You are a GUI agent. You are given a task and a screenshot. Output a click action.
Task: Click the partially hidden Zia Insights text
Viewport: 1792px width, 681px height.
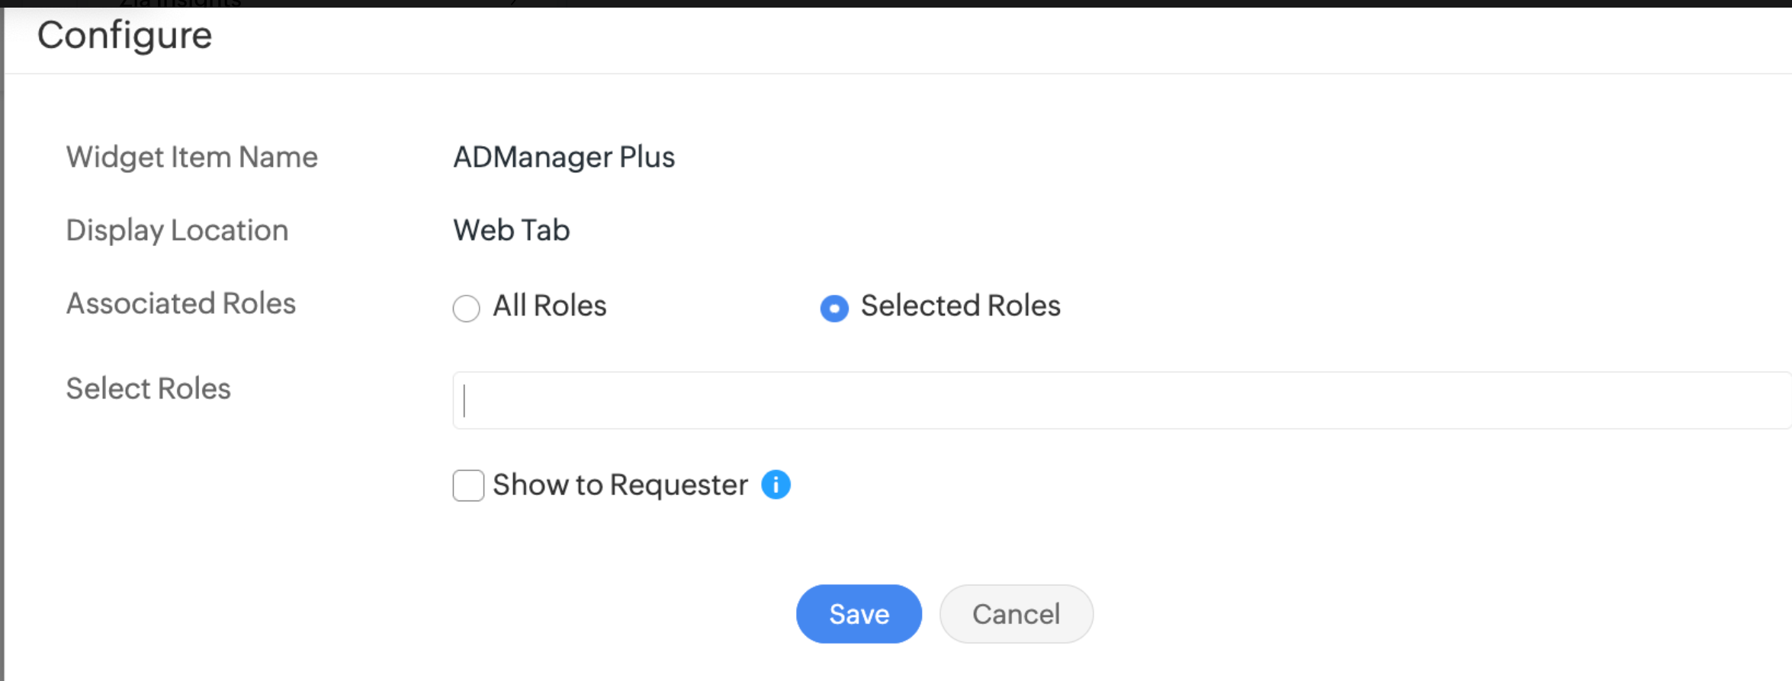[x=180, y=3]
